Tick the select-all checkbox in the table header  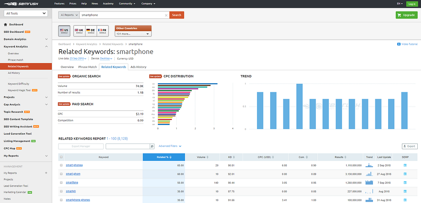click(61, 157)
